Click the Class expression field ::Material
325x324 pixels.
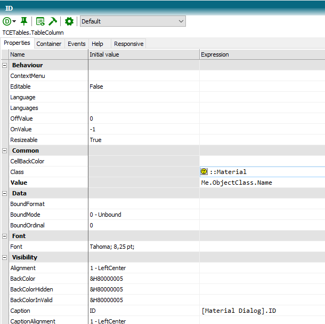[262, 172]
